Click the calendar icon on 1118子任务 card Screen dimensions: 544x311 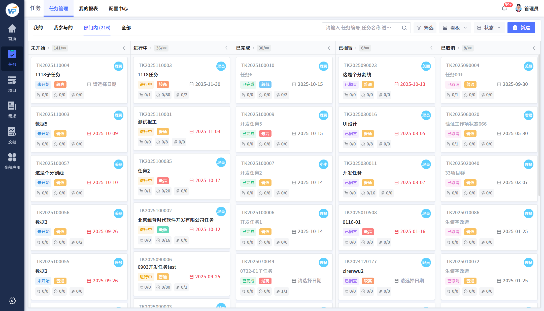click(x=89, y=84)
